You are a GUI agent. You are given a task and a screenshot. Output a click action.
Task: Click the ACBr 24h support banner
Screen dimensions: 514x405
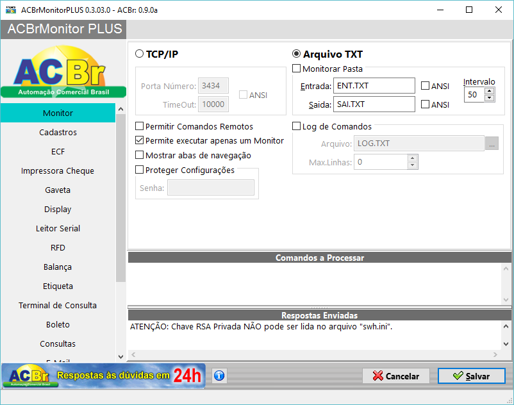point(103,376)
